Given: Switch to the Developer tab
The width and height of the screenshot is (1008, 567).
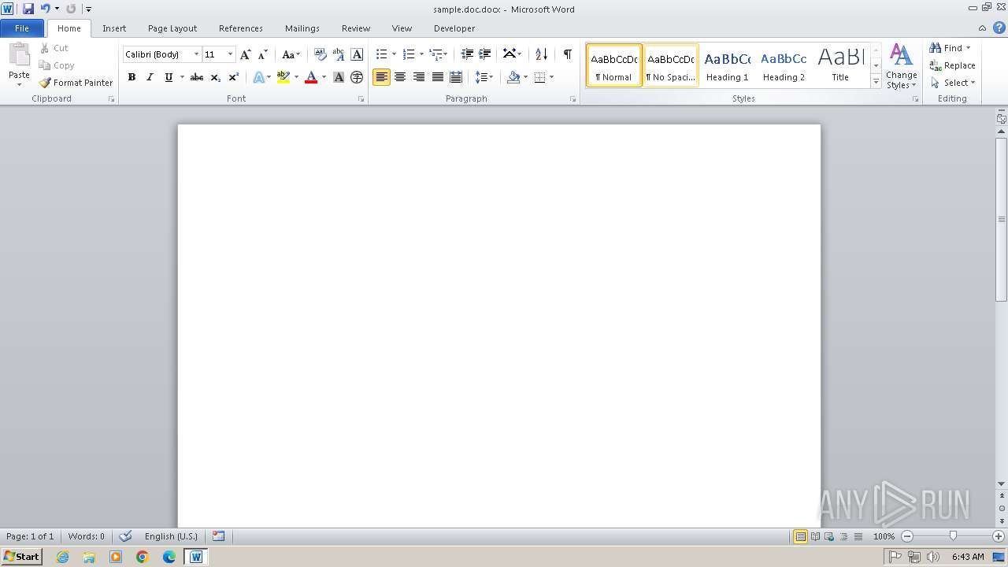Looking at the screenshot, I should (x=454, y=28).
